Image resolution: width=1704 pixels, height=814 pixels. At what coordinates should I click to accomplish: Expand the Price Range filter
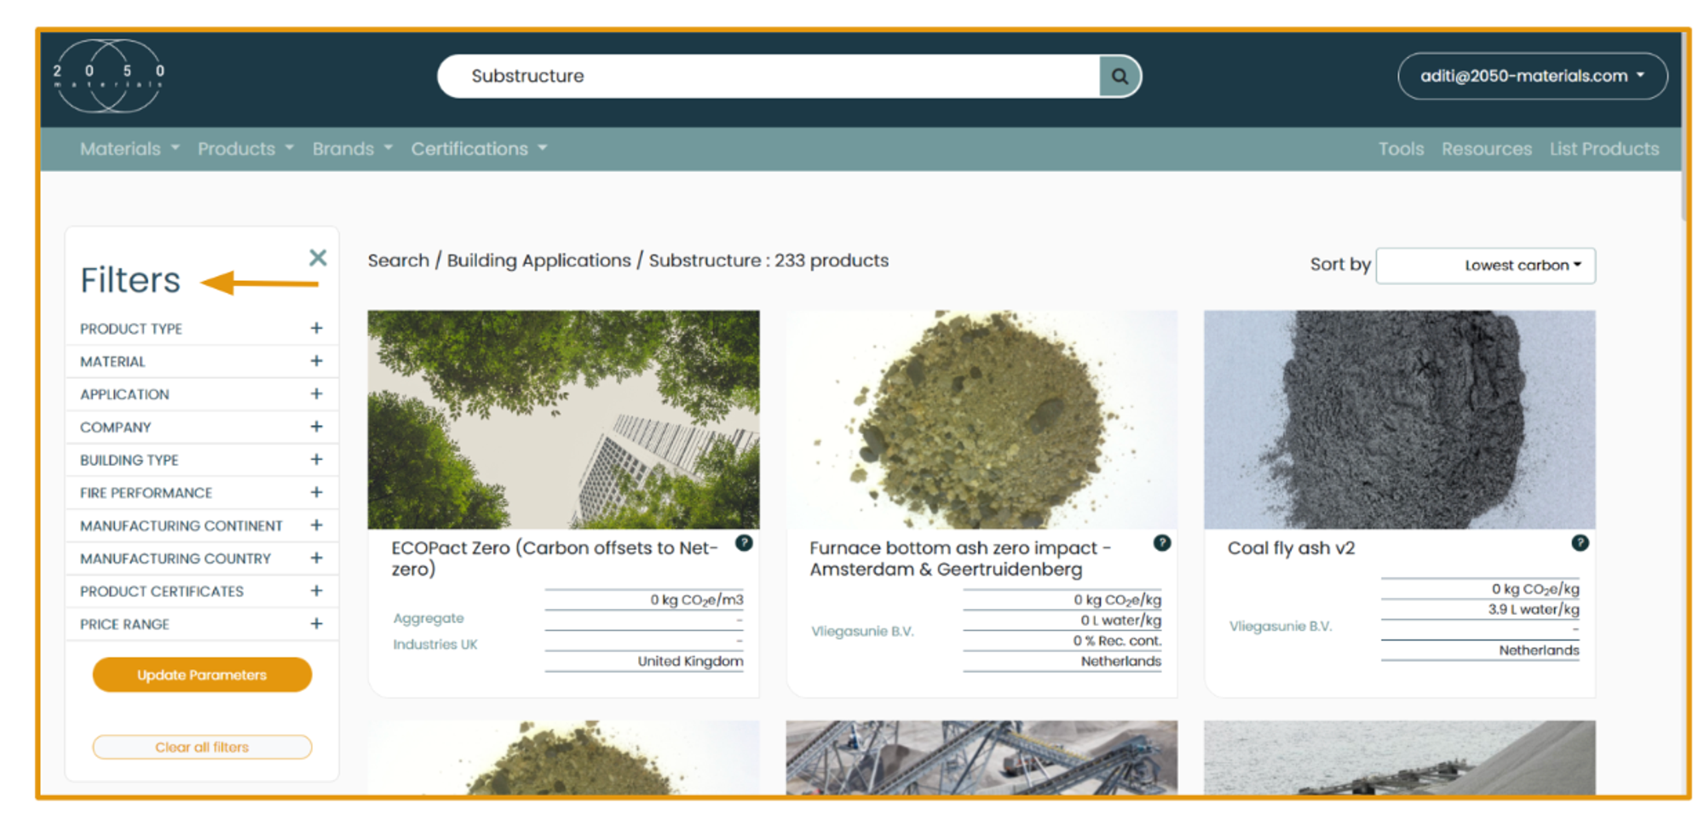click(316, 623)
